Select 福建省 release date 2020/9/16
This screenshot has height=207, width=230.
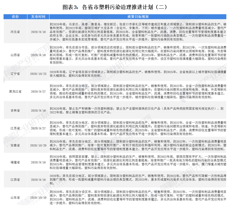tap(38, 162)
